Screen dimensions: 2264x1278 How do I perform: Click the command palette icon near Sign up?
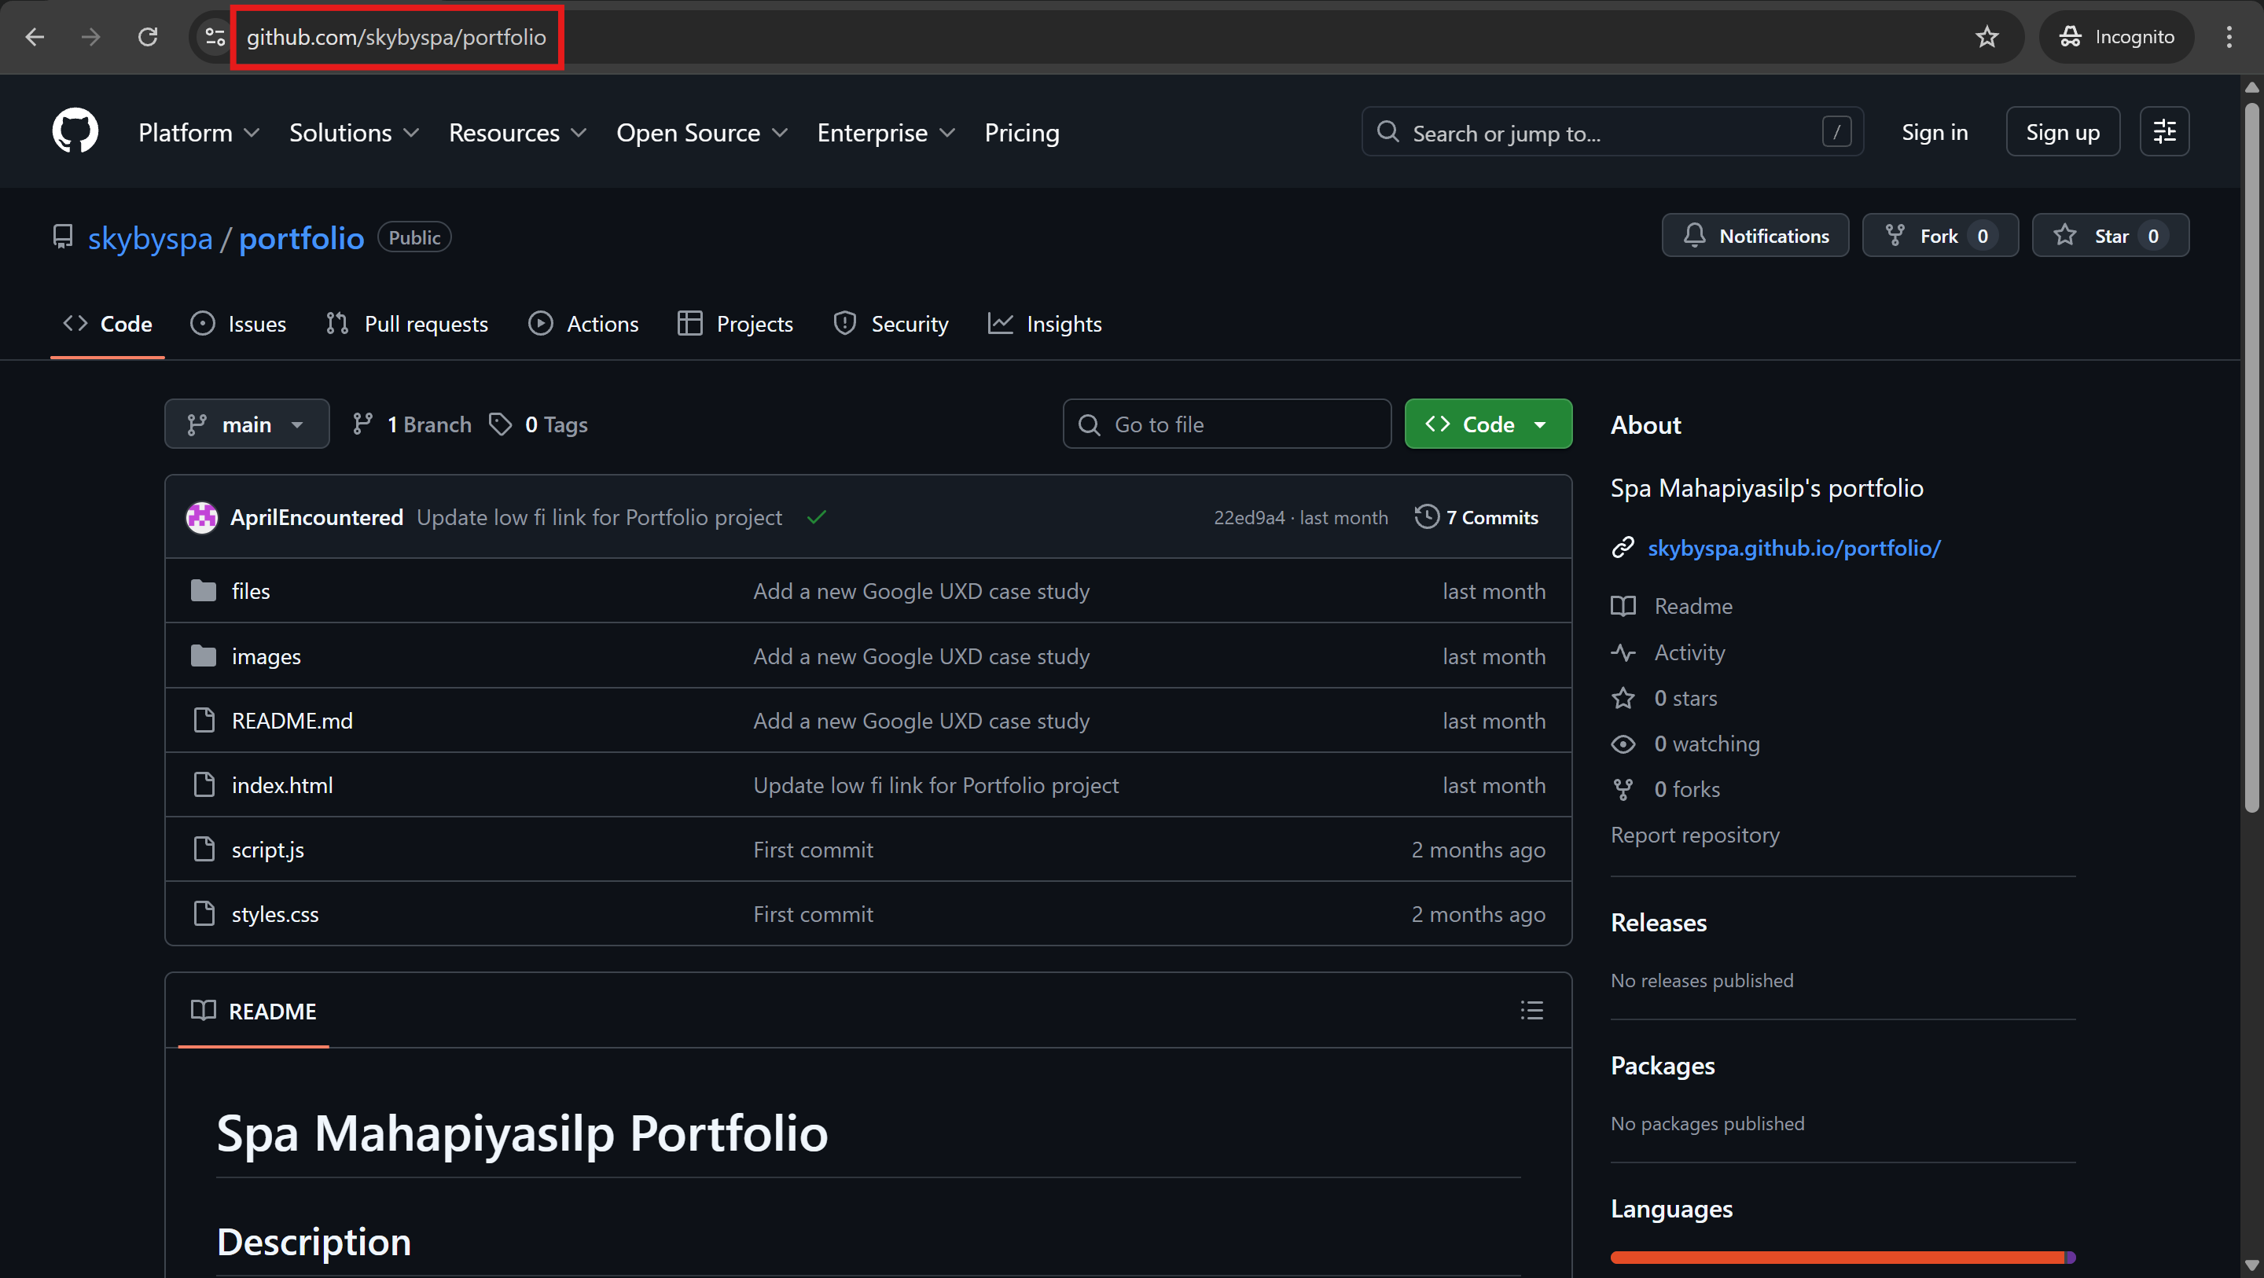coord(2164,131)
